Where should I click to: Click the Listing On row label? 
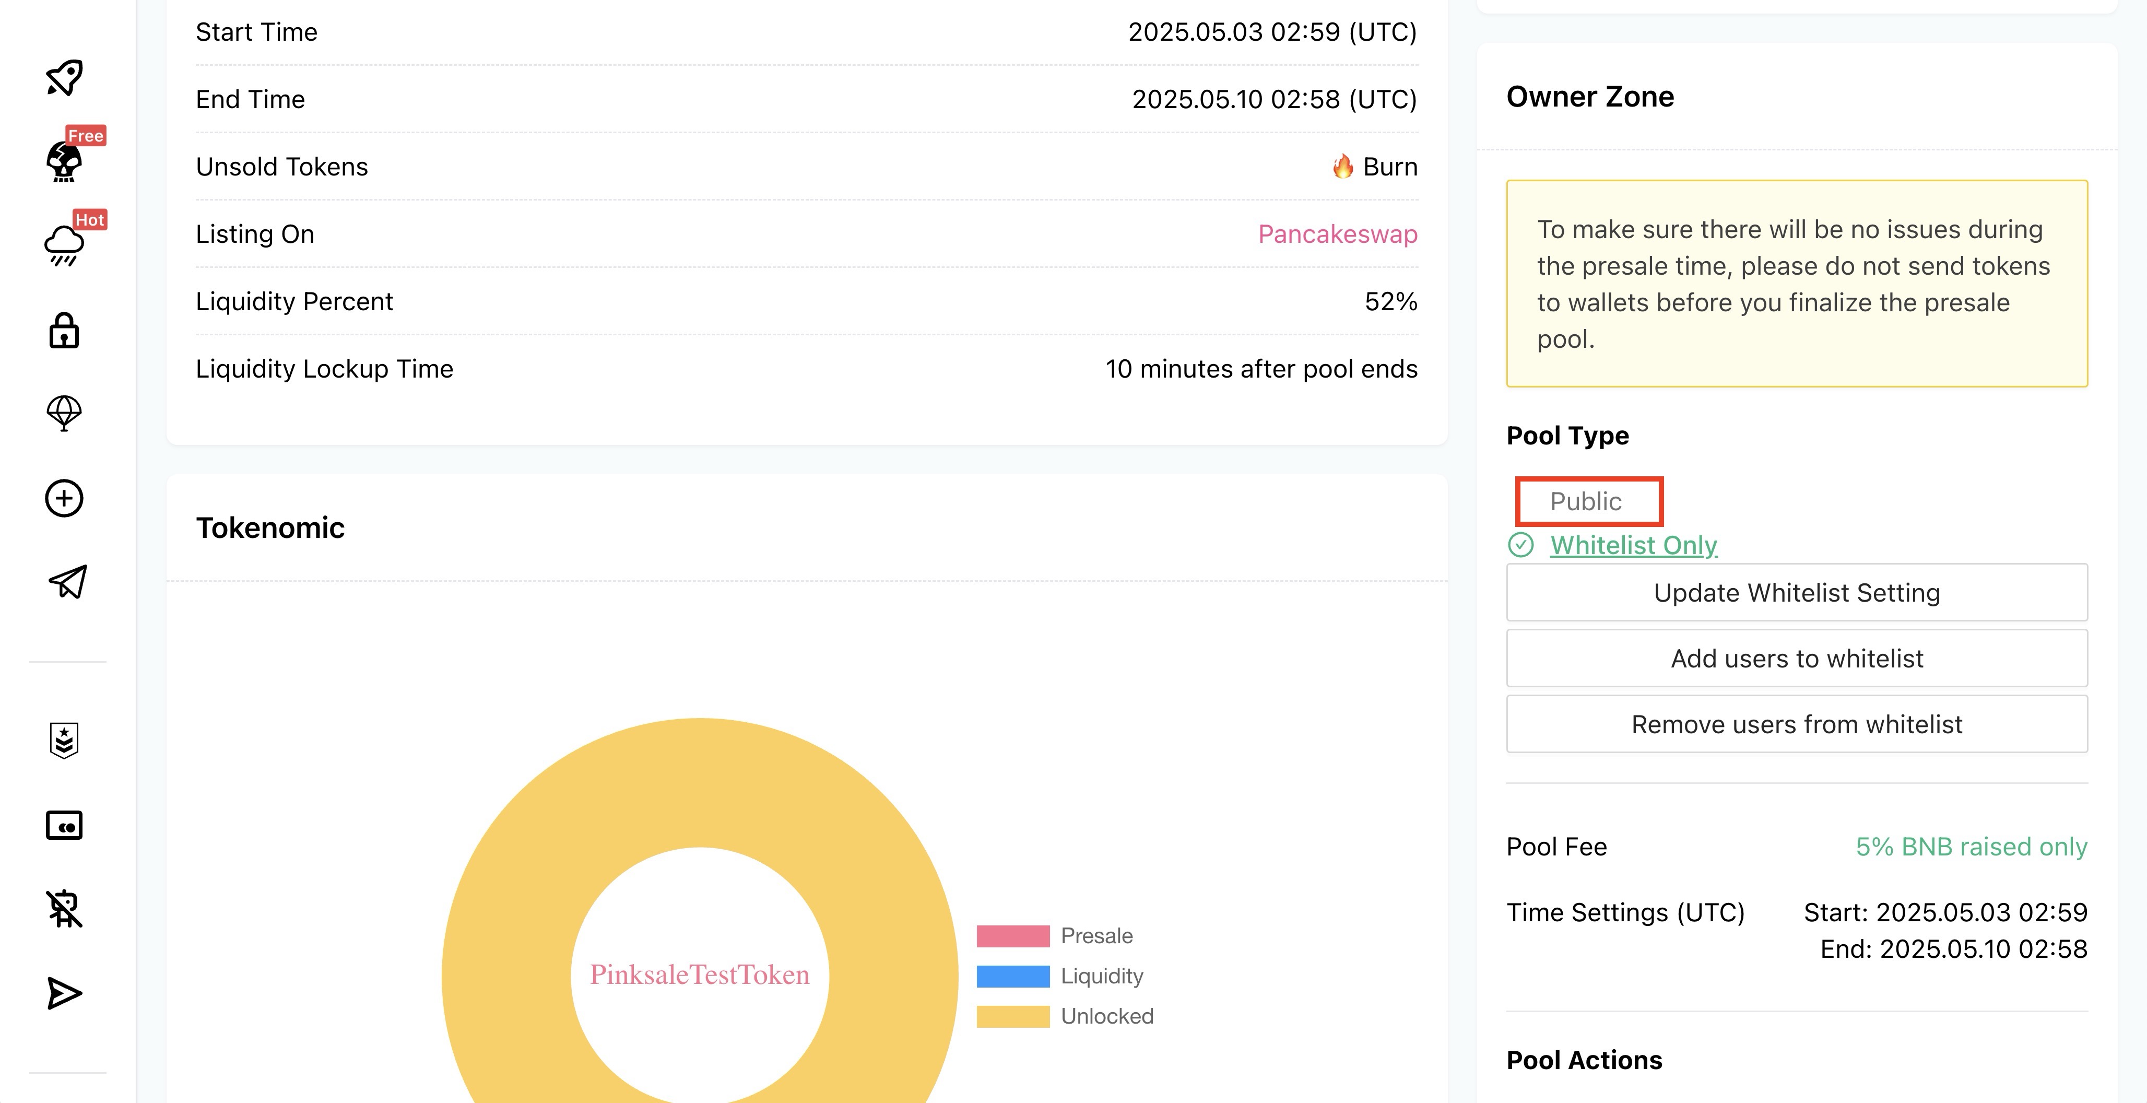[x=255, y=234]
